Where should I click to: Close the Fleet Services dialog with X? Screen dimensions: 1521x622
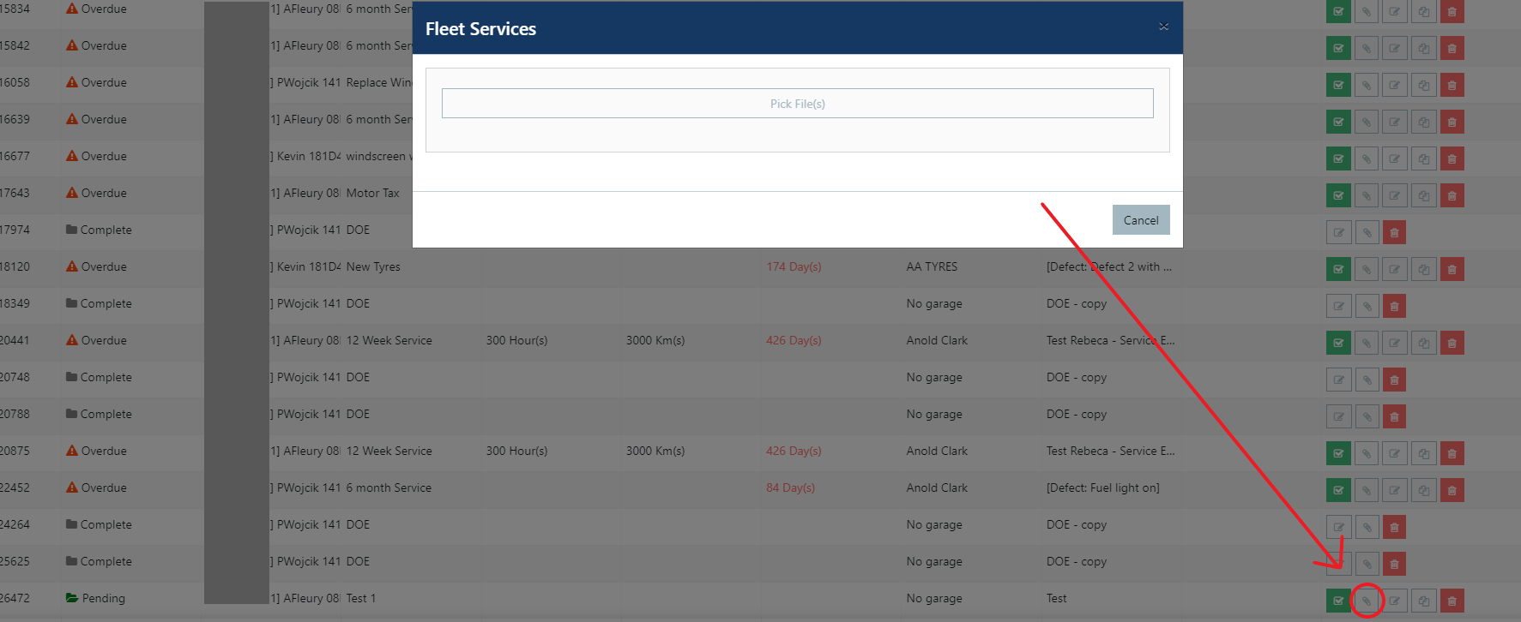(x=1163, y=27)
